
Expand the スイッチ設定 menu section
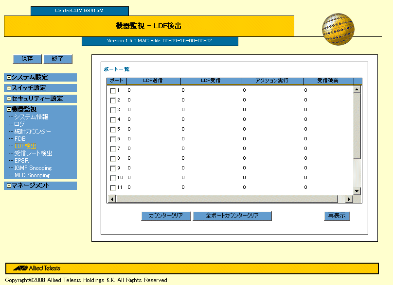[9, 88]
